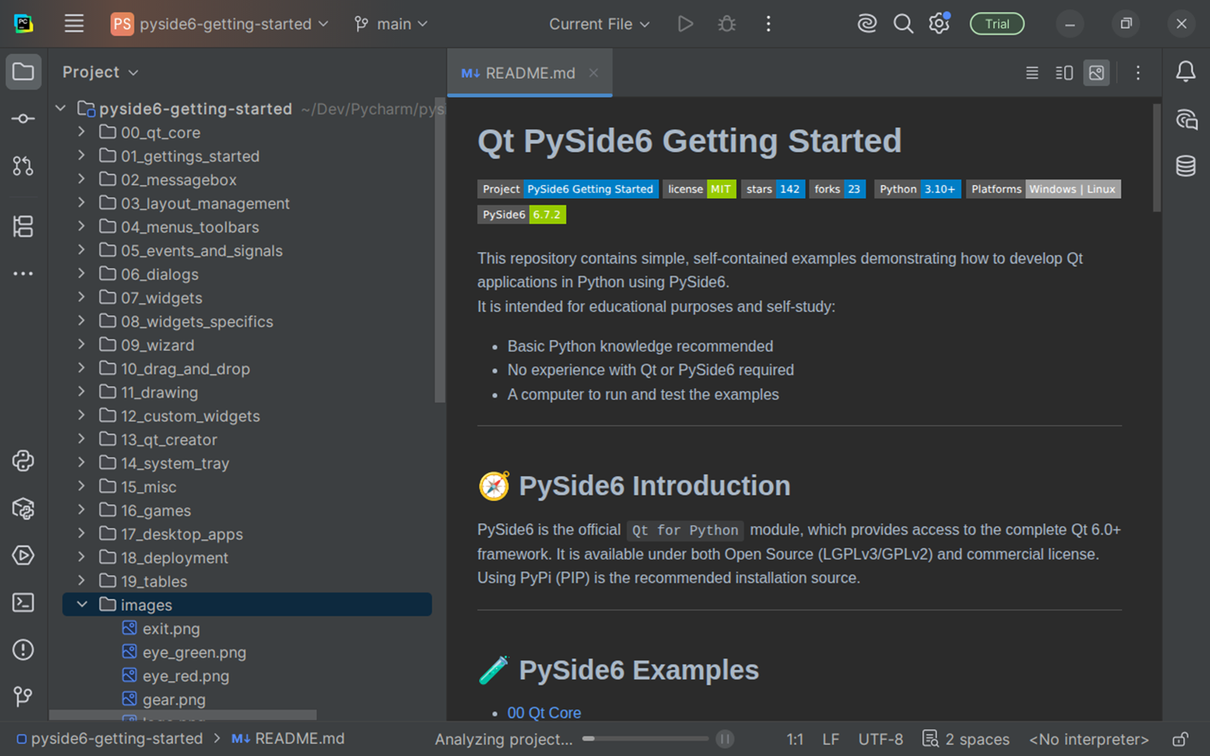Click the PySide6 6.7.2 badge
Viewport: 1210px width, 756px height.
[x=521, y=215]
